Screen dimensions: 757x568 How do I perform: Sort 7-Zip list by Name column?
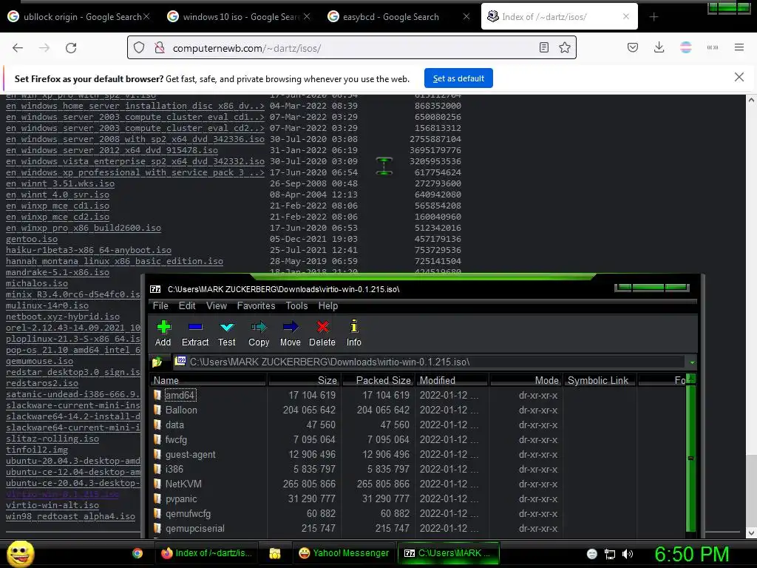[x=208, y=380]
